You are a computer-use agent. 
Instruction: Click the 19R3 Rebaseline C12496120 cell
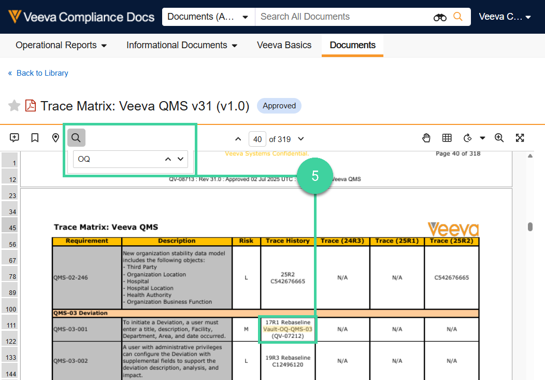click(288, 361)
